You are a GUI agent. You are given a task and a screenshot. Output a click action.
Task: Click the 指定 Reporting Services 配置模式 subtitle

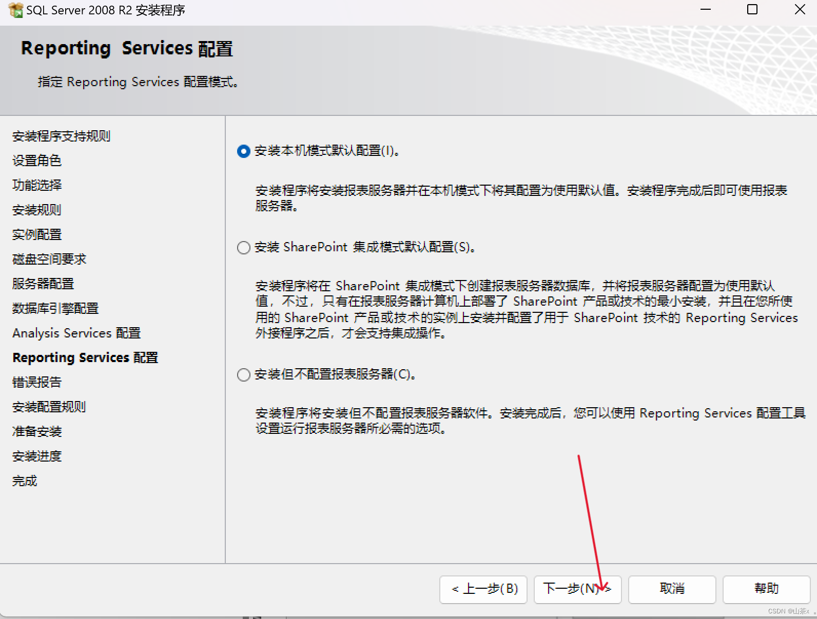(x=138, y=82)
